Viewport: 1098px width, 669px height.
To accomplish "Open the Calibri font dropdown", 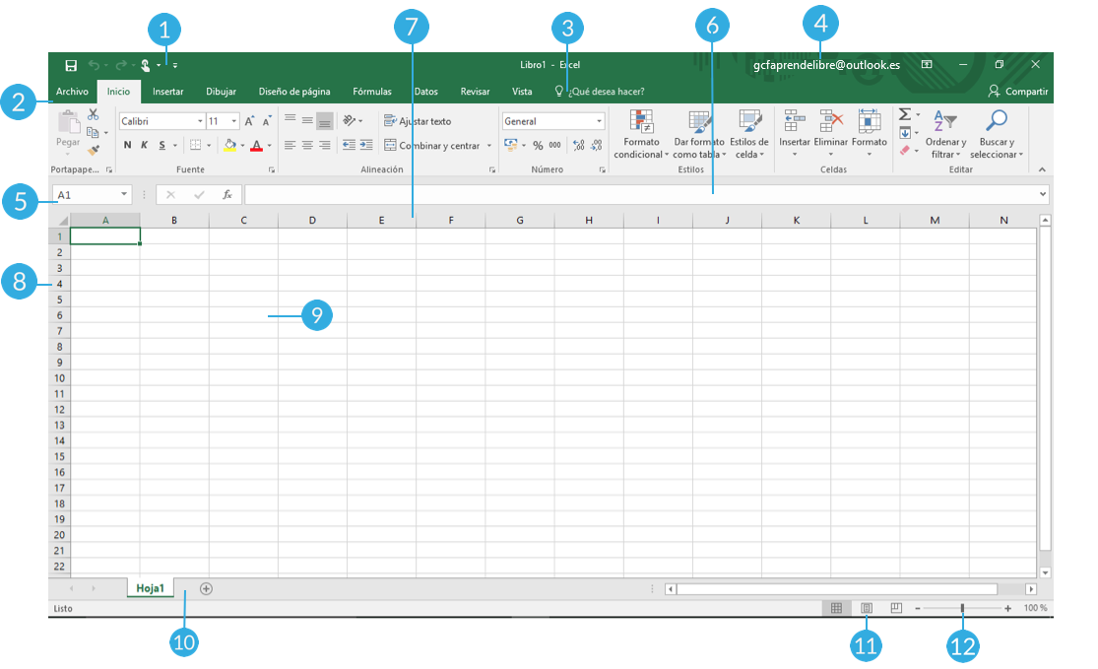I will pos(198,120).
